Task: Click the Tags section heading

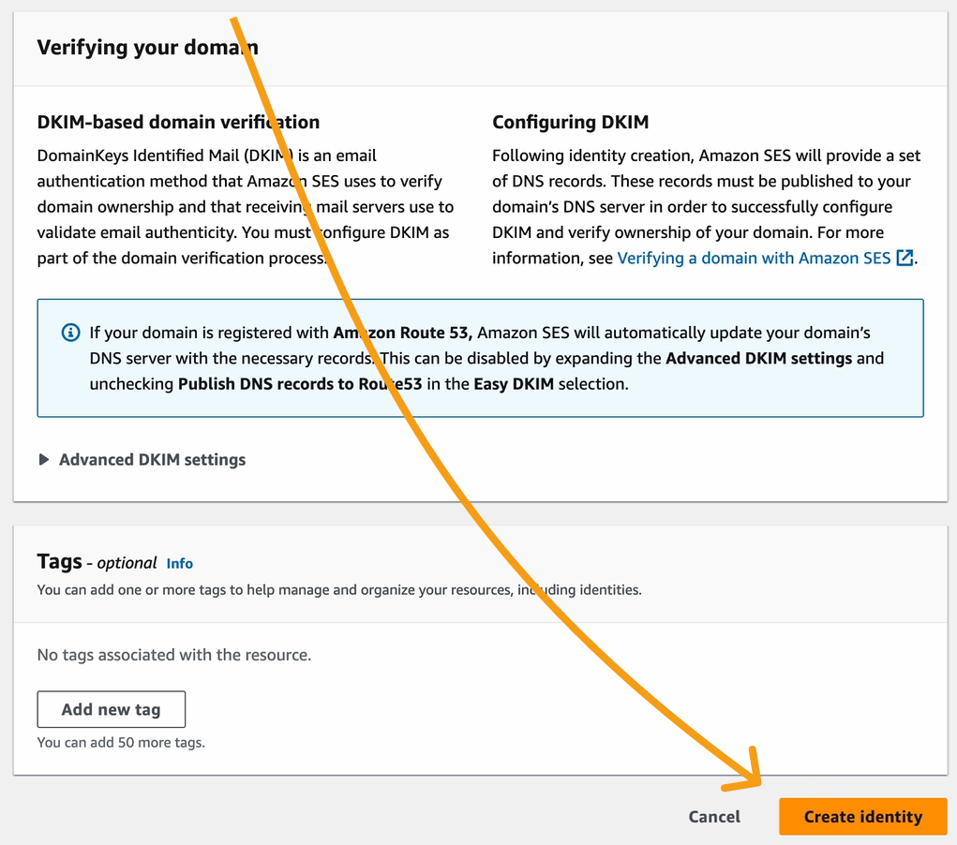Action: pyautogui.click(x=60, y=561)
